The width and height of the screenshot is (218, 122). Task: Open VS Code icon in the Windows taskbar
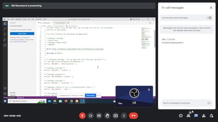(82, 101)
